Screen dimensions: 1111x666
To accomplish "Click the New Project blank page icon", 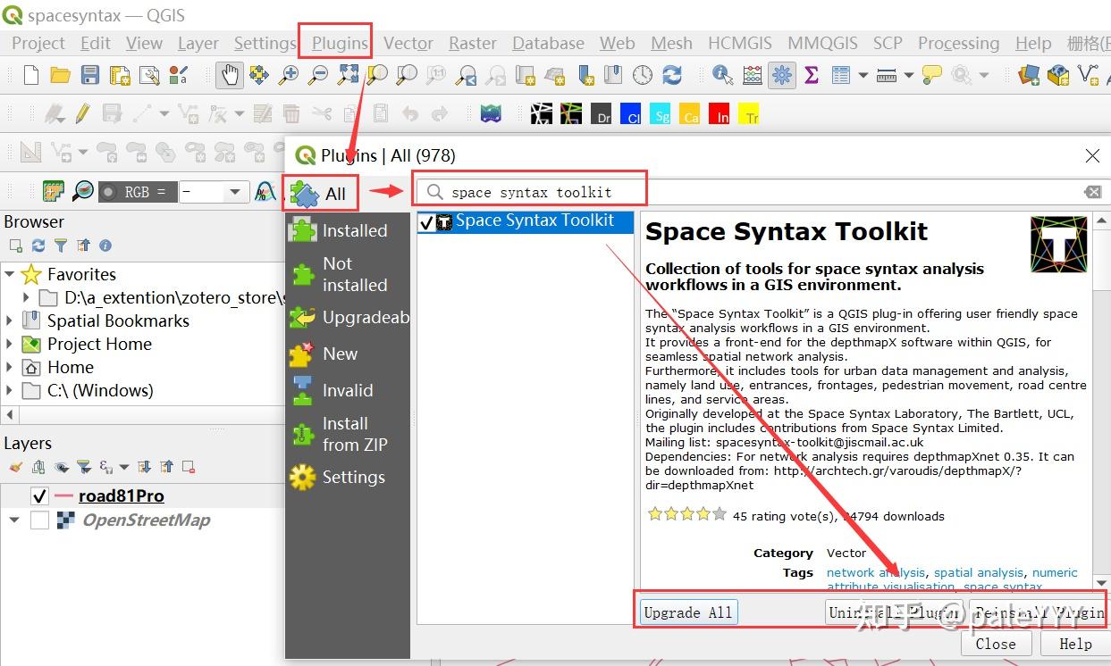I will click(29, 75).
